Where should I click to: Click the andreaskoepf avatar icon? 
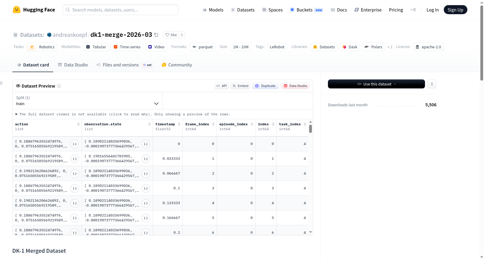(49, 35)
